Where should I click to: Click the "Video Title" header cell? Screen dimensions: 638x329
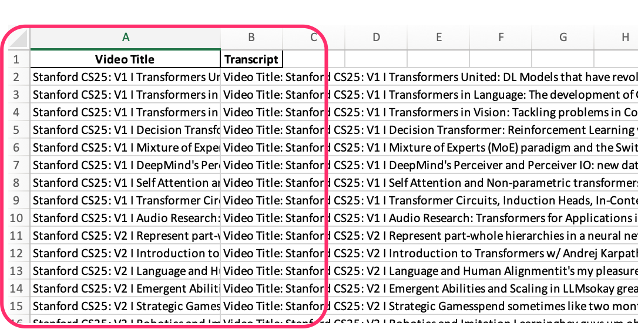pyautogui.click(x=125, y=59)
